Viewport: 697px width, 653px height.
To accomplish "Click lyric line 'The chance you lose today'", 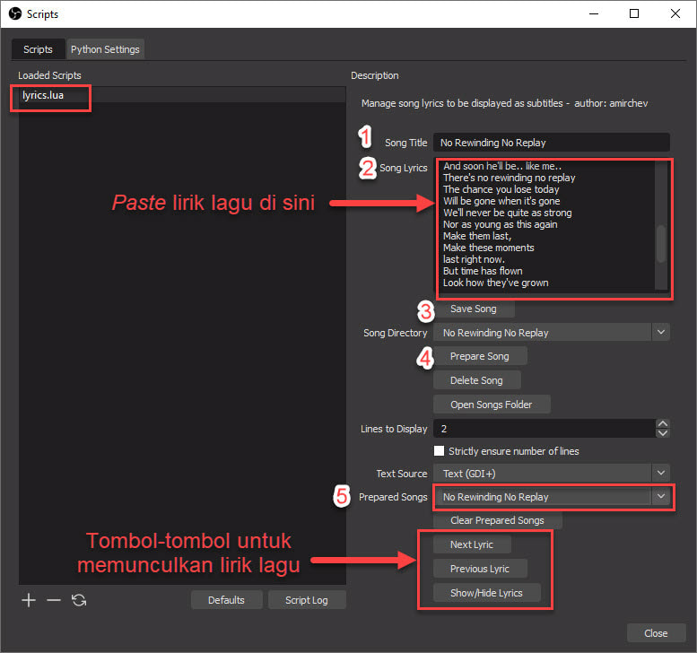I will (x=501, y=189).
